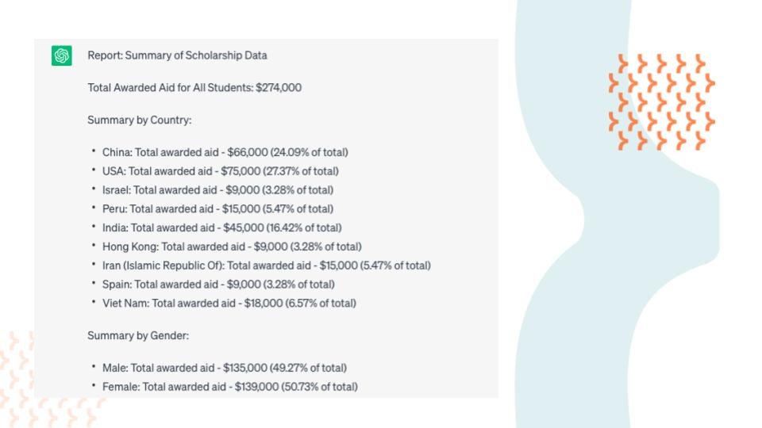Click the ChatGPT logo avatar icon

coord(62,55)
